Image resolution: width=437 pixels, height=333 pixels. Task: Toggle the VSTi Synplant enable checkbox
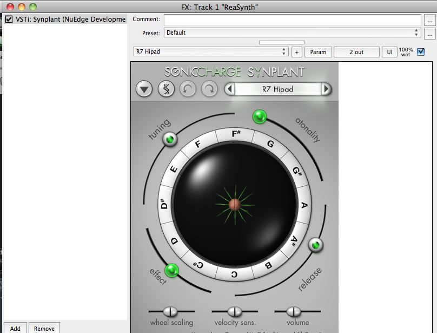[9, 19]
